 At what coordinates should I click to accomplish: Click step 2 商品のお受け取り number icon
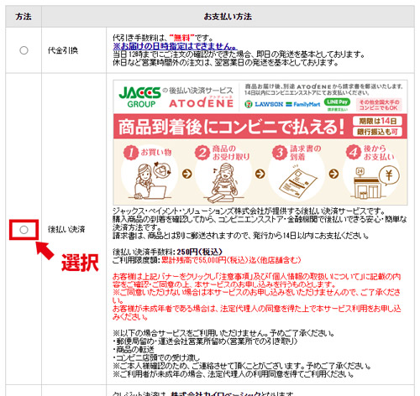pos(202,153)
